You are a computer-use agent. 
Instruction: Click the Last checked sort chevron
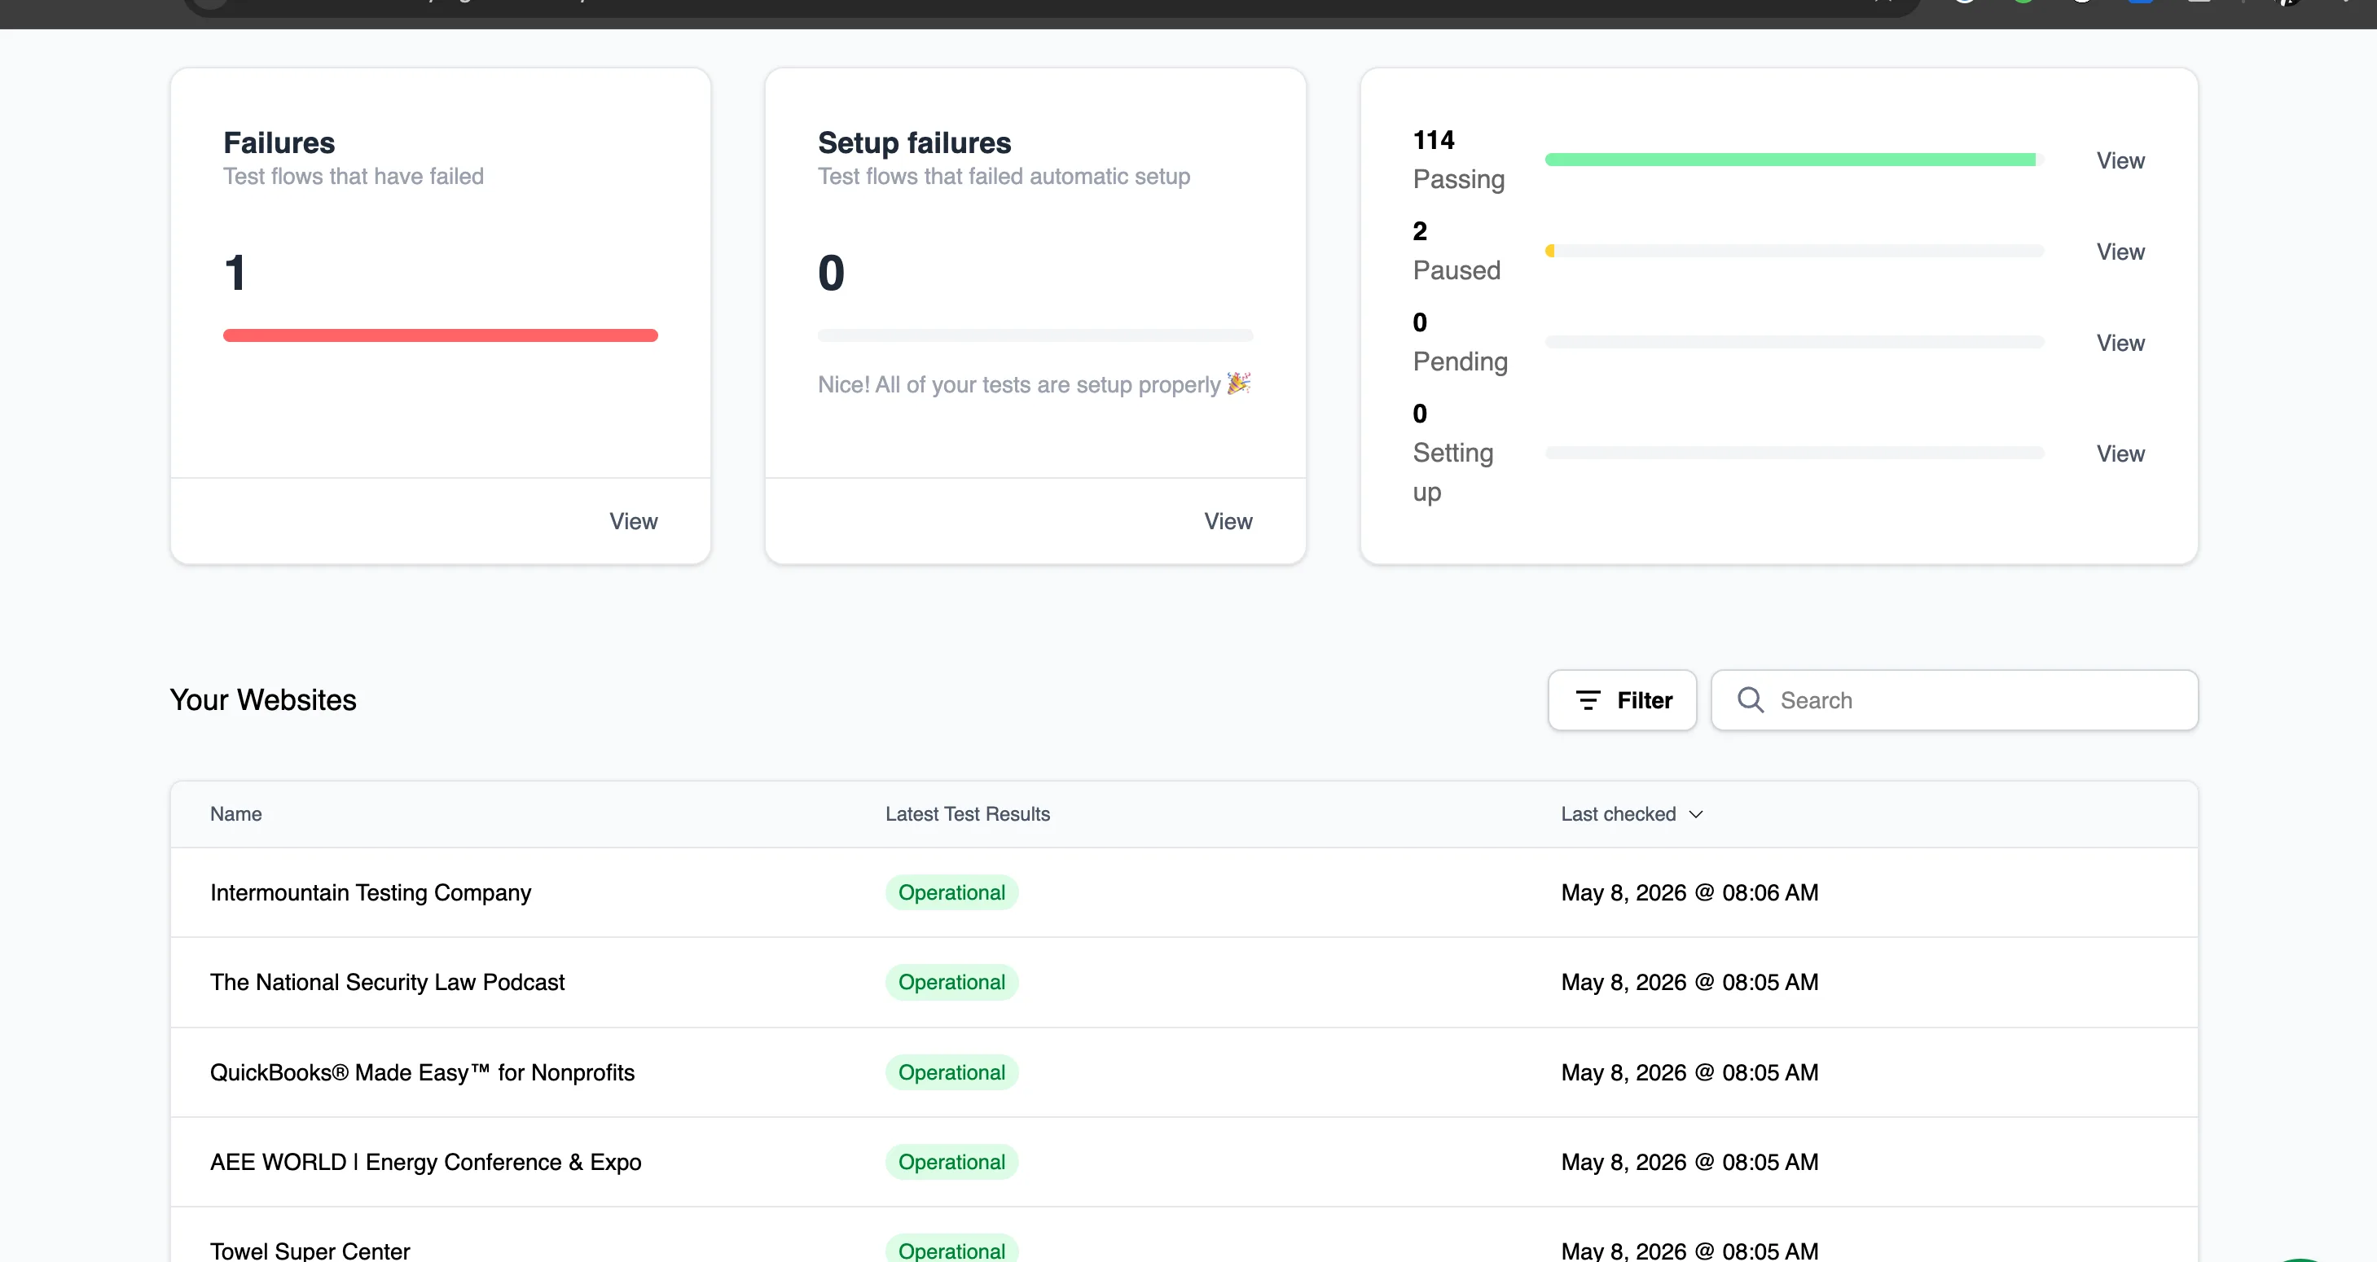coord(1696,814)
